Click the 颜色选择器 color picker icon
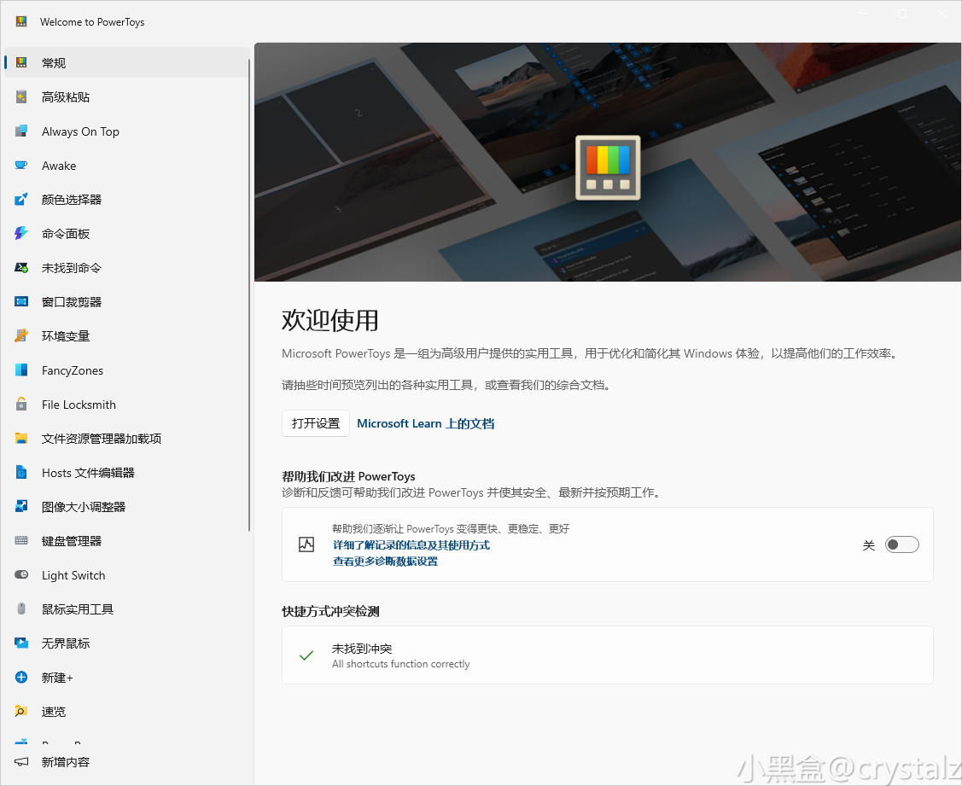Image resolution: width=962 pixels, height=786 pixels. [x=21, y=200]
